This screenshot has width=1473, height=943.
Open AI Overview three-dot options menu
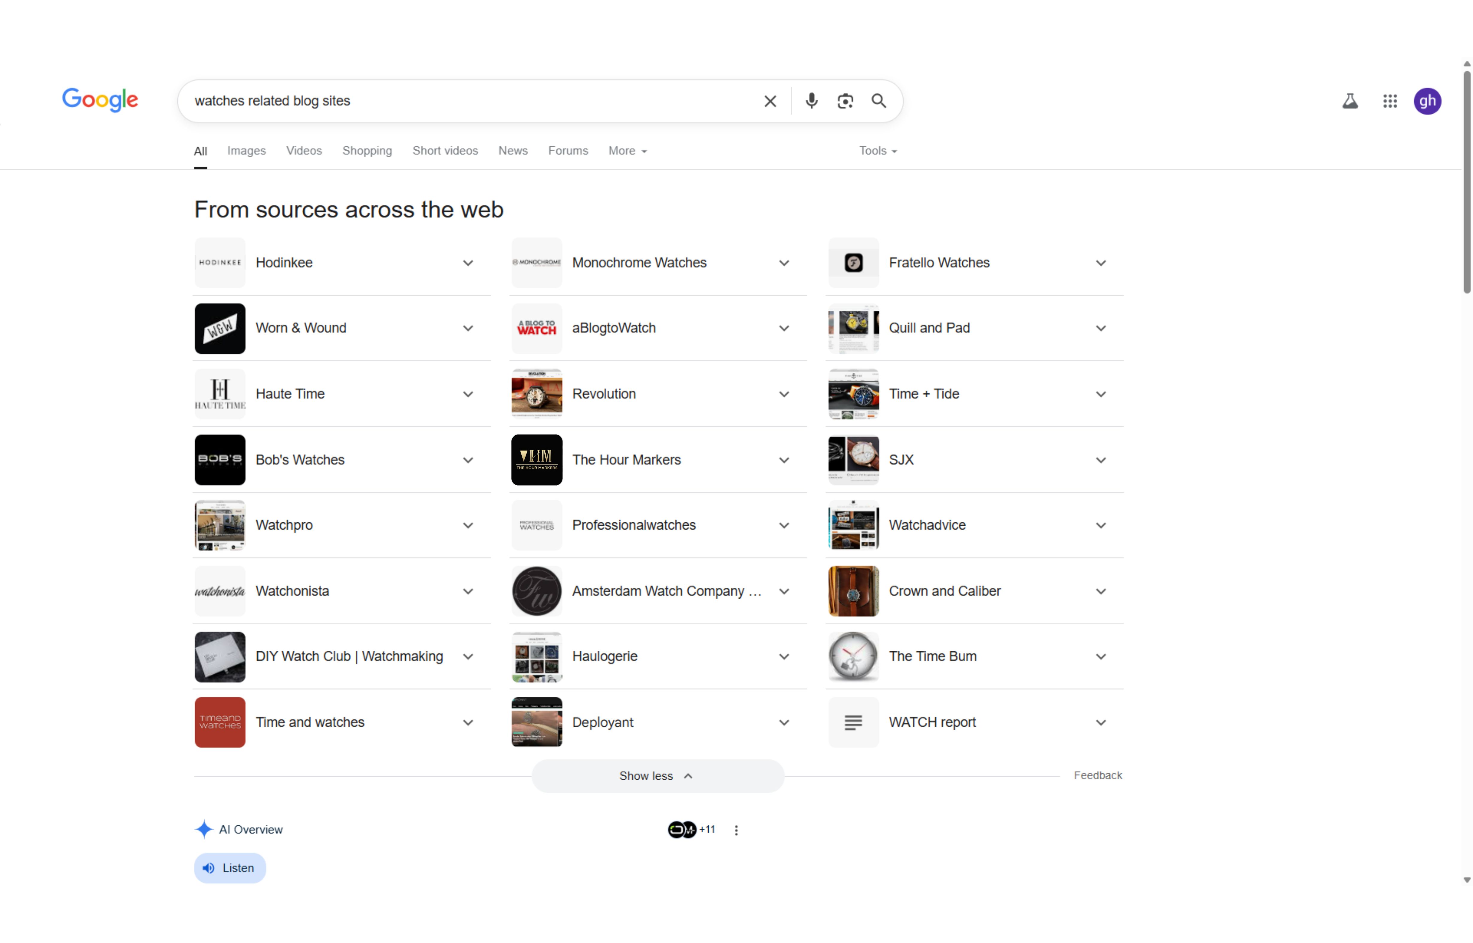tap(736, 830)
